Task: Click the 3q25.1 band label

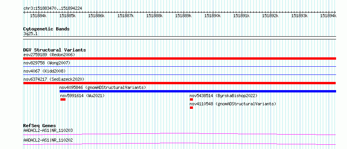Action: click(x=30, y=34)
